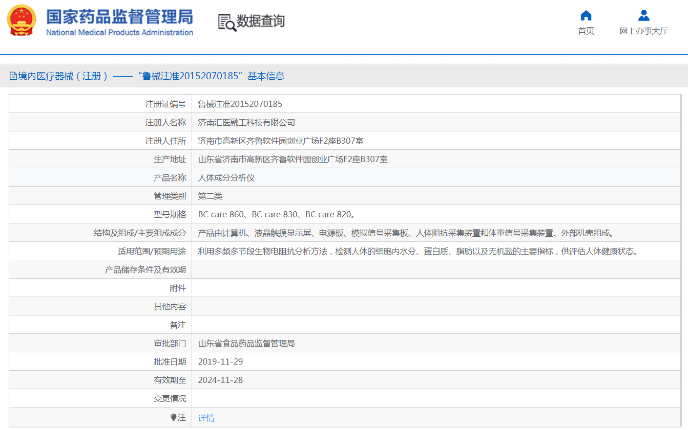
Task: Go to 首页 via its text label
Action: 586,31
